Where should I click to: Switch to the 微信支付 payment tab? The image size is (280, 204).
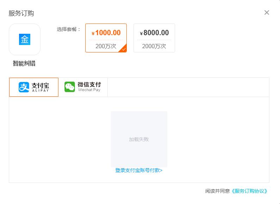[x=83, y=87]
